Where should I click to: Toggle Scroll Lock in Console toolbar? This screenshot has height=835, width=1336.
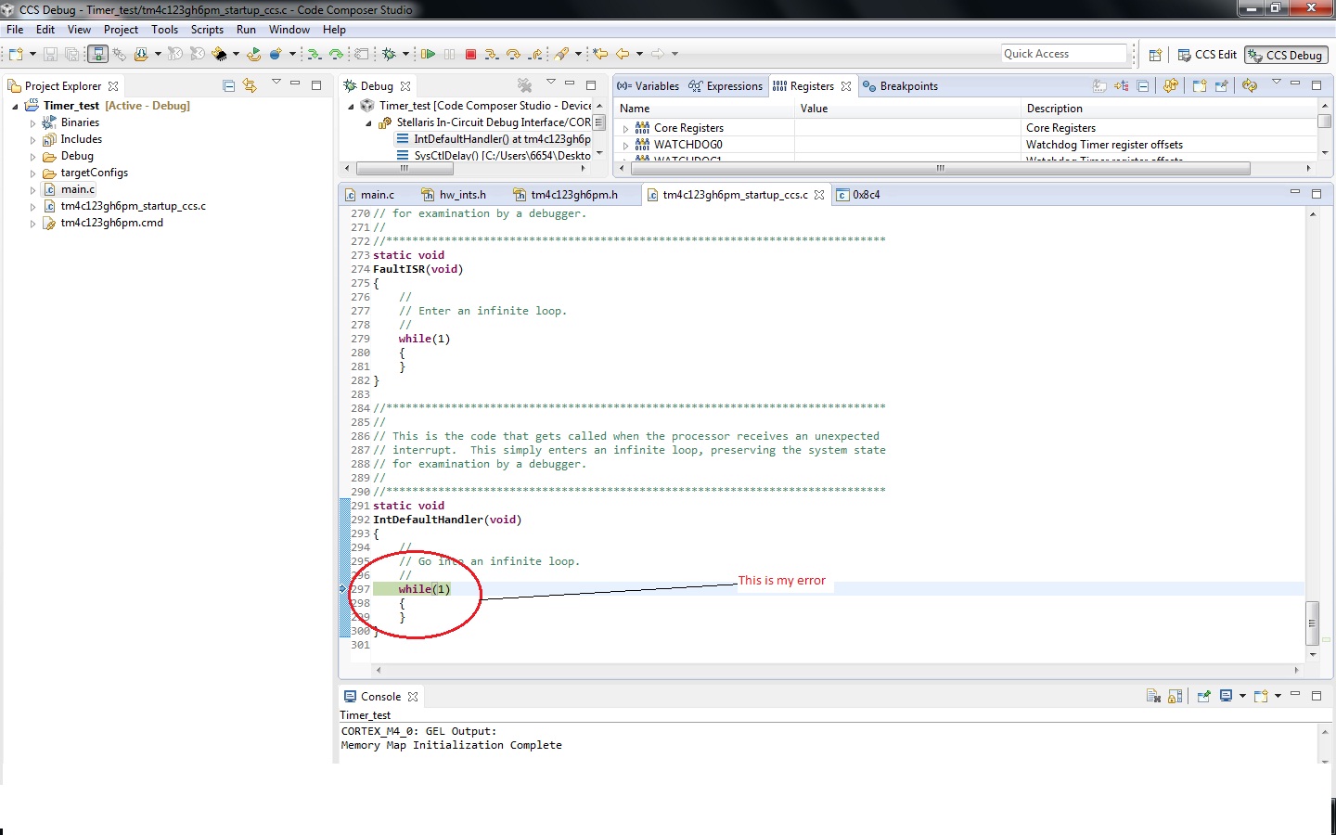coord(1175,696)
